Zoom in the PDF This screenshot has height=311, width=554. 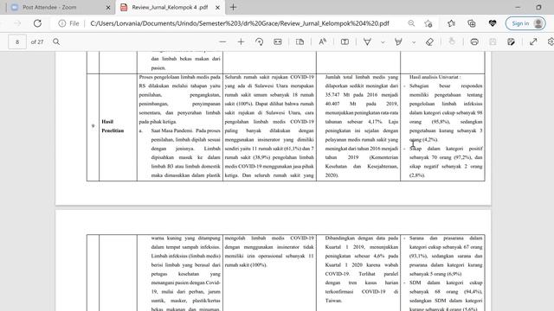click(241, 41)
